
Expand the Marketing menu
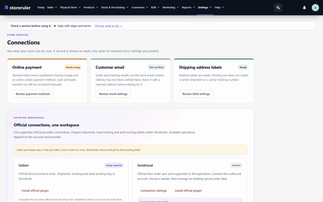point(171,8)
